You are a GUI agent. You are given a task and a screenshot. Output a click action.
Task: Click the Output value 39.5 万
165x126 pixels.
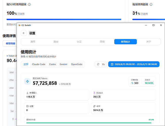click(97, 97)
